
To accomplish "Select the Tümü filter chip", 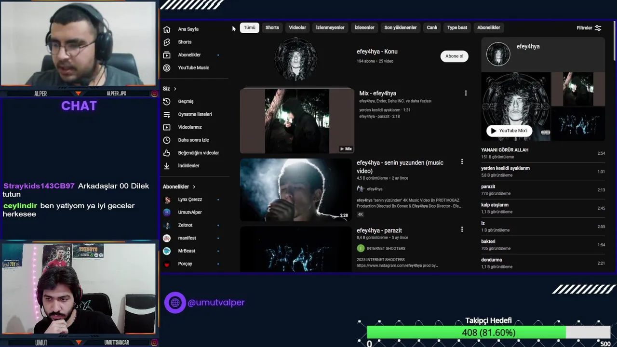I will [x=250, y=28].
